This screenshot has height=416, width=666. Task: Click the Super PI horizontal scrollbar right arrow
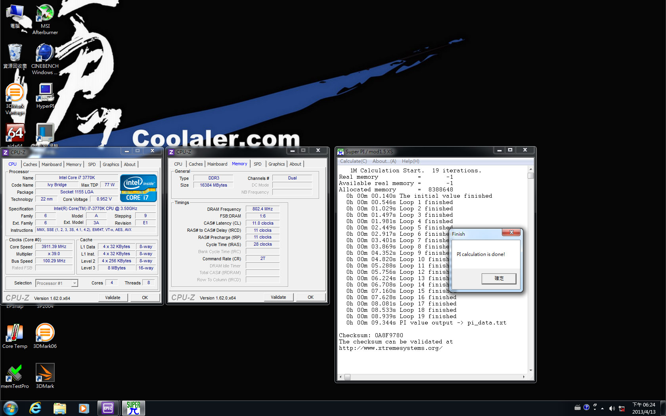click(524, 377)
